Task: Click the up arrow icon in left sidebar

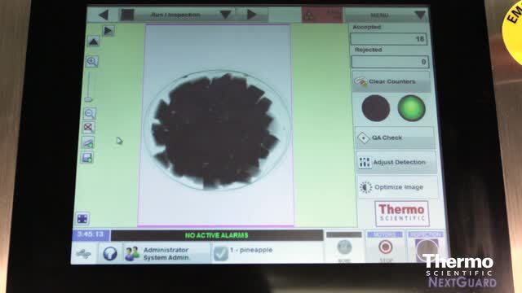Action: tap(94, 42)
